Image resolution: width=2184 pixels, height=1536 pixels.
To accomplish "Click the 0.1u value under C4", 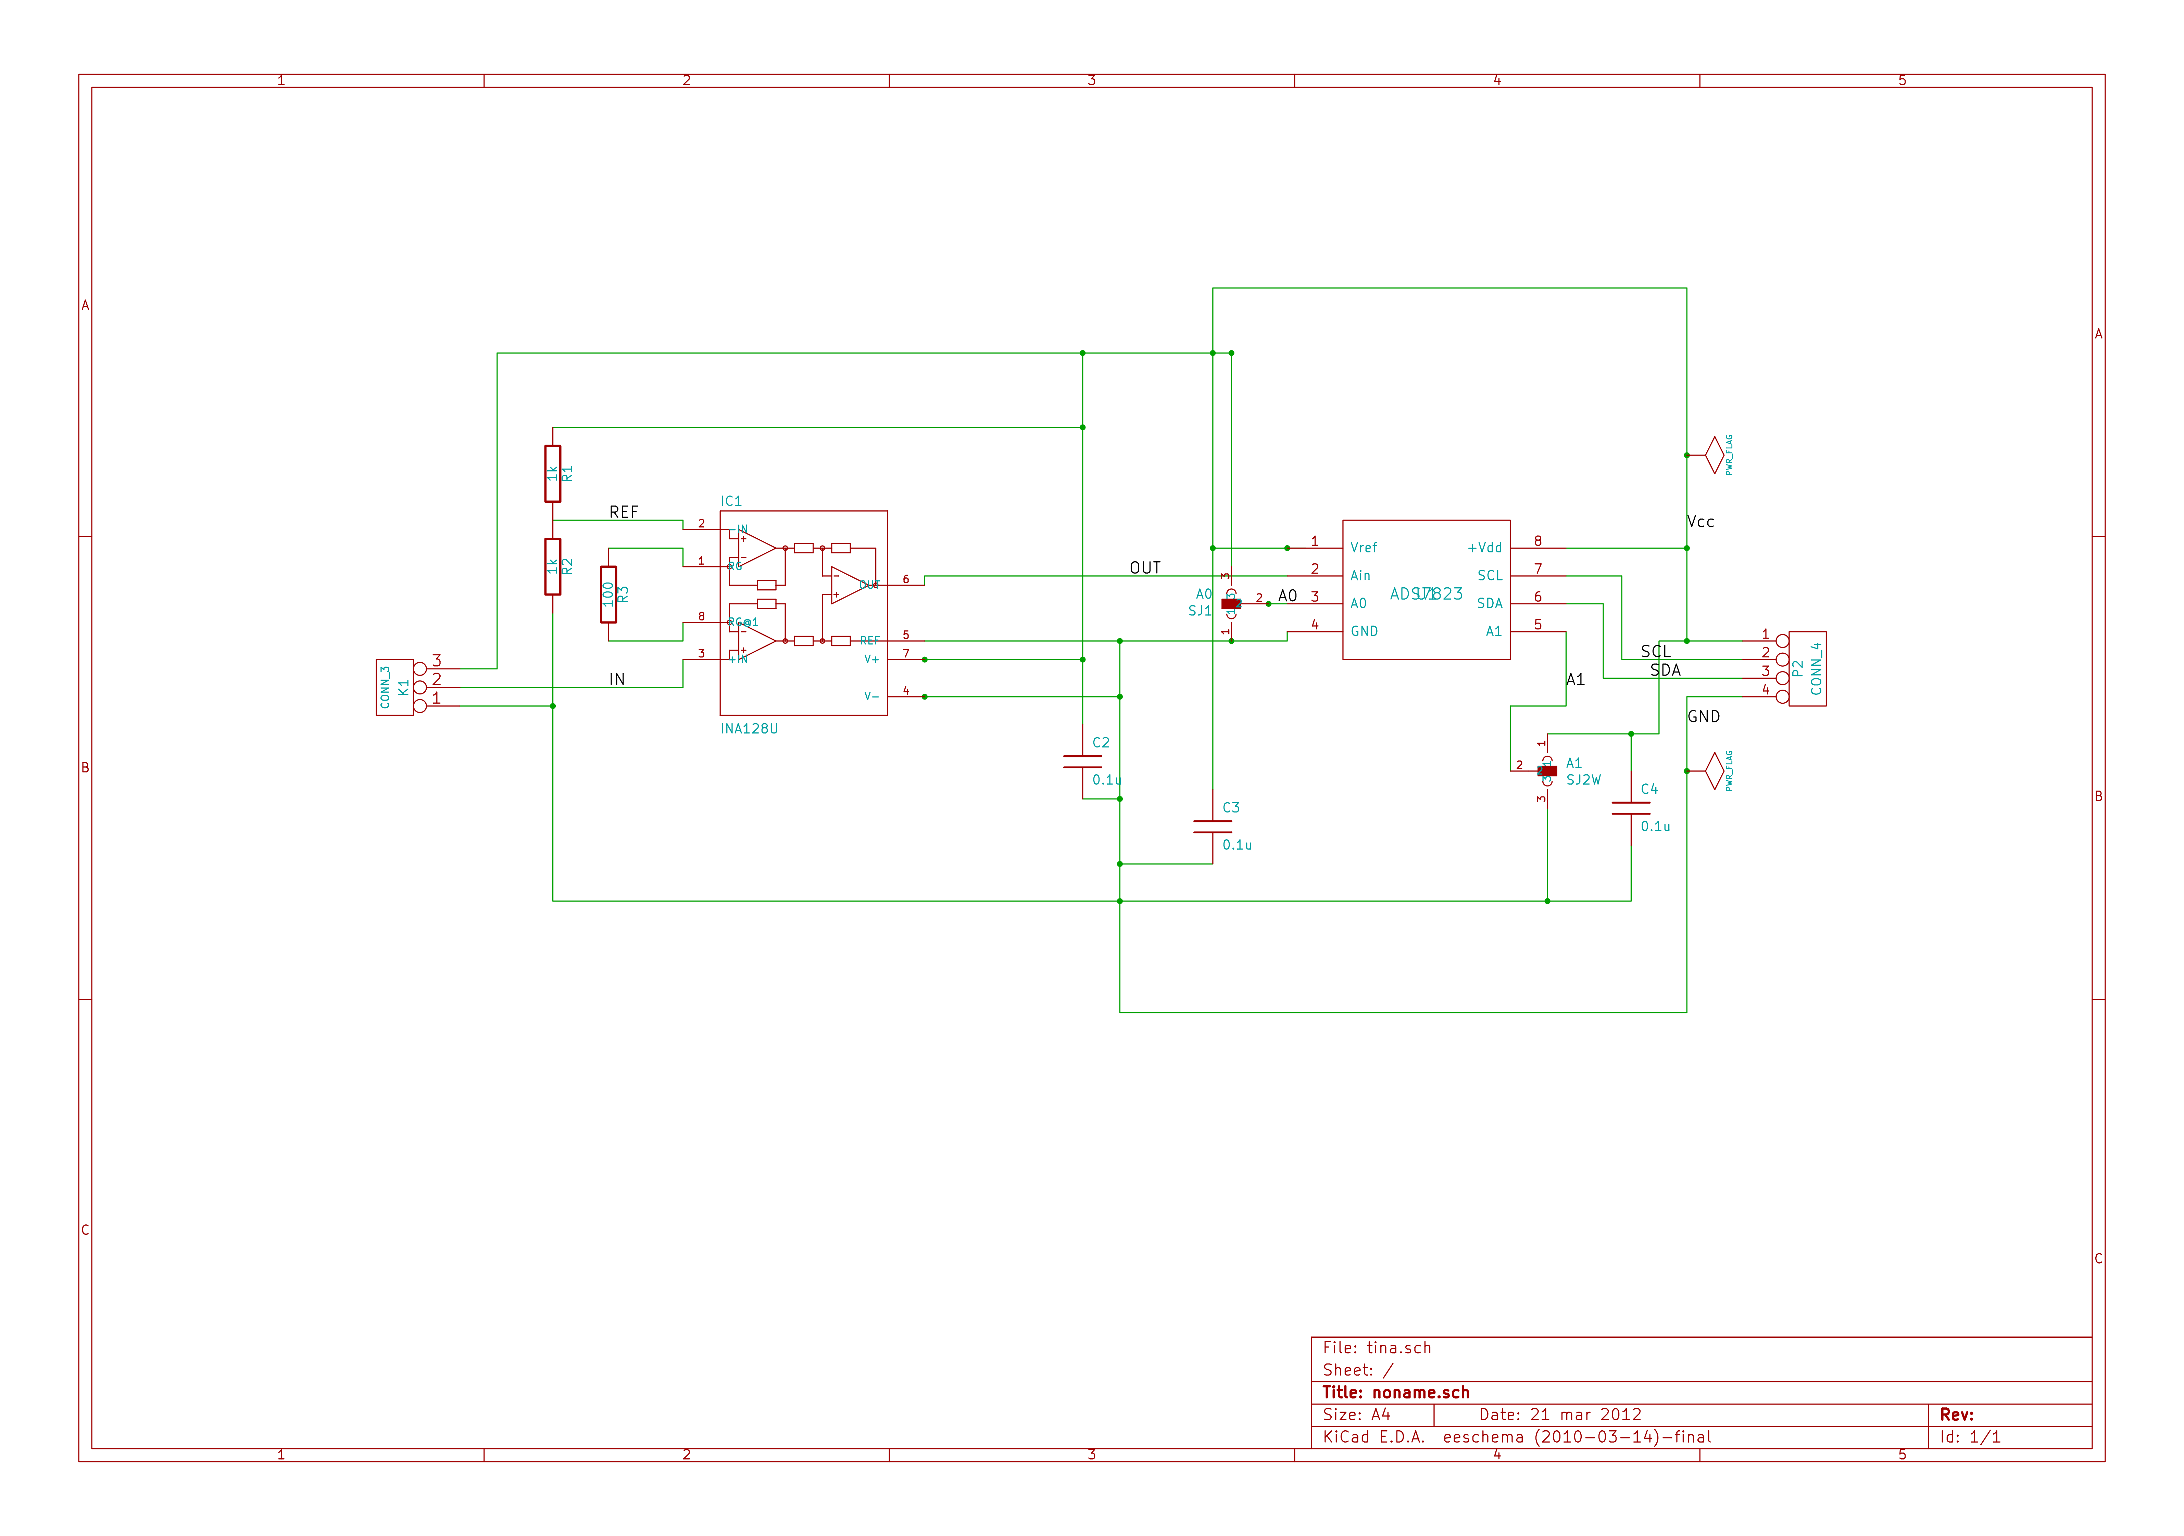I will click(x=1655, y=827).
